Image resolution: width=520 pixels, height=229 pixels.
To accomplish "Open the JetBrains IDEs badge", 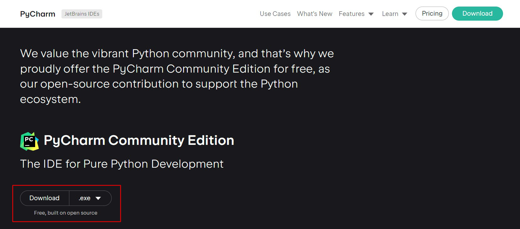I will click(x=82, y=14).
